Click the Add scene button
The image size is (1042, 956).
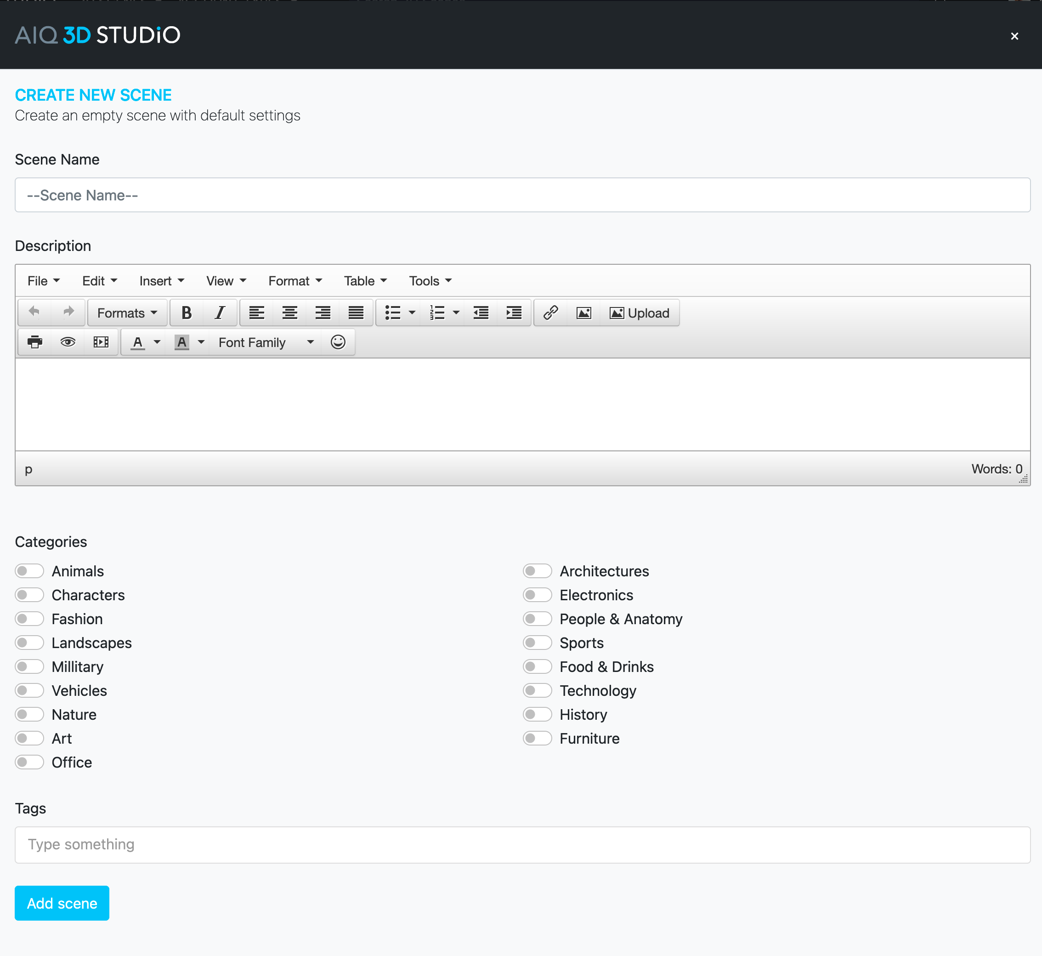pyautogui.click(x=62, y=903)
